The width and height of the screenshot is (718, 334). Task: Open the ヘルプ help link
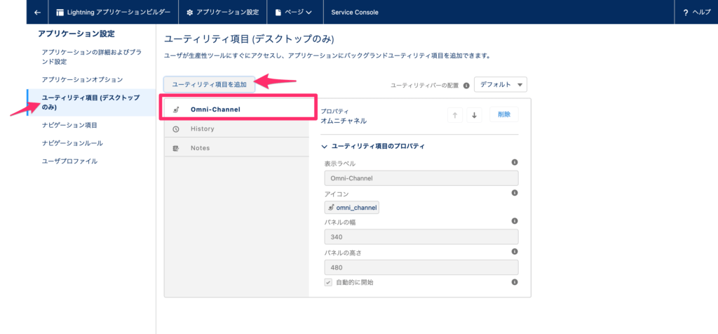[x=696, y=13]
